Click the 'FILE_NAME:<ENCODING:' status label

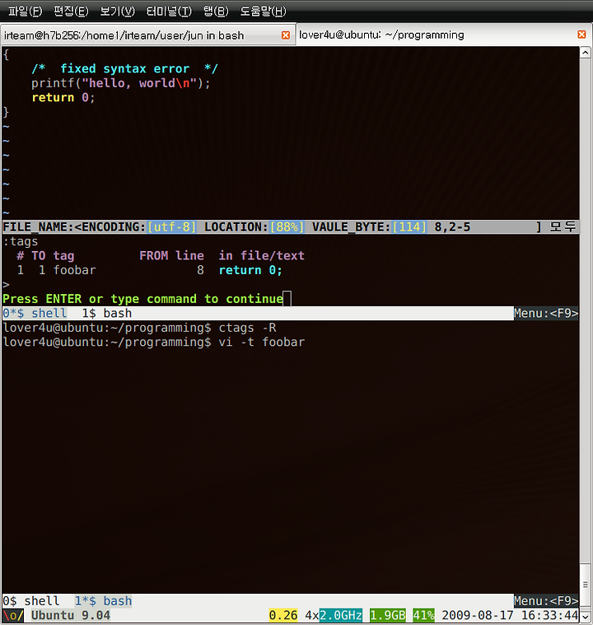(x=74, y=226)
